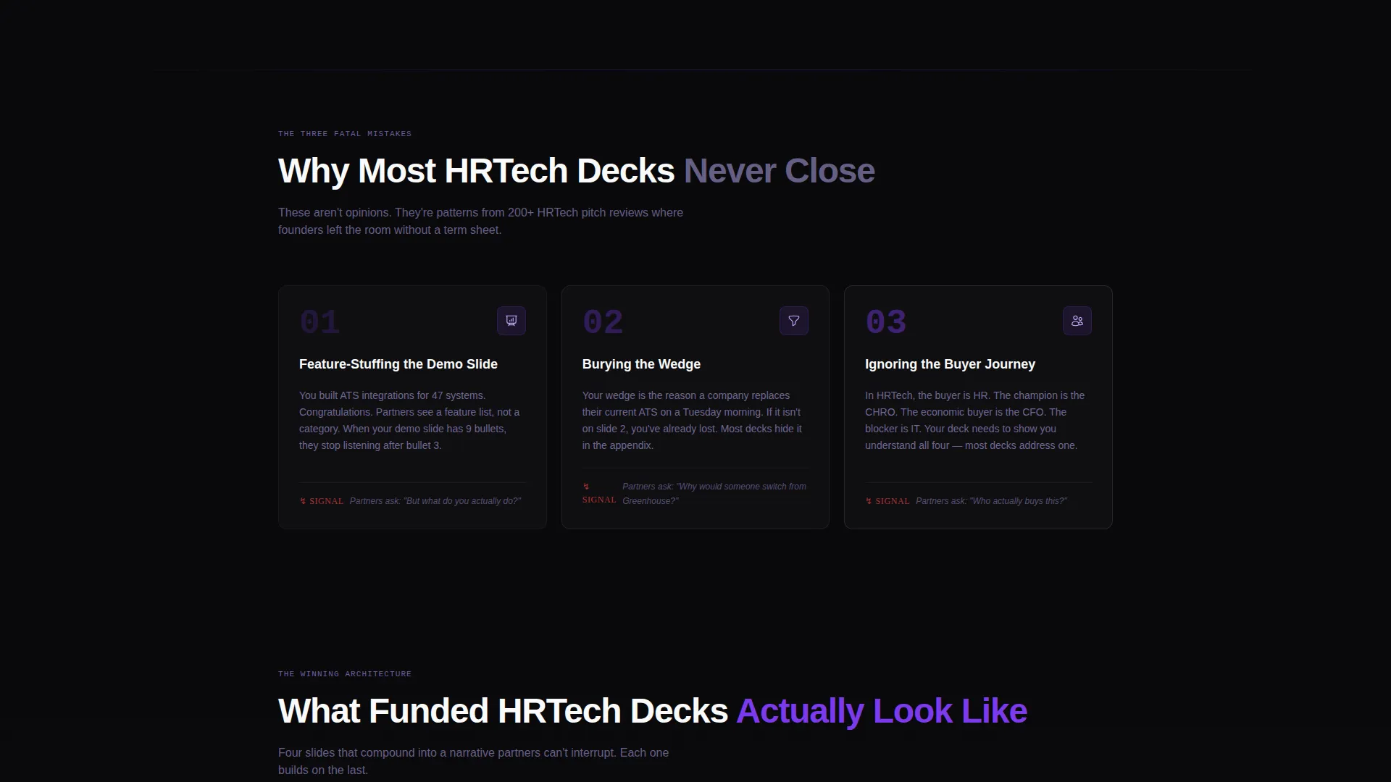Click the '200+ HRTech pitch reviews' intro paragraph

click(x=480, y=221)
